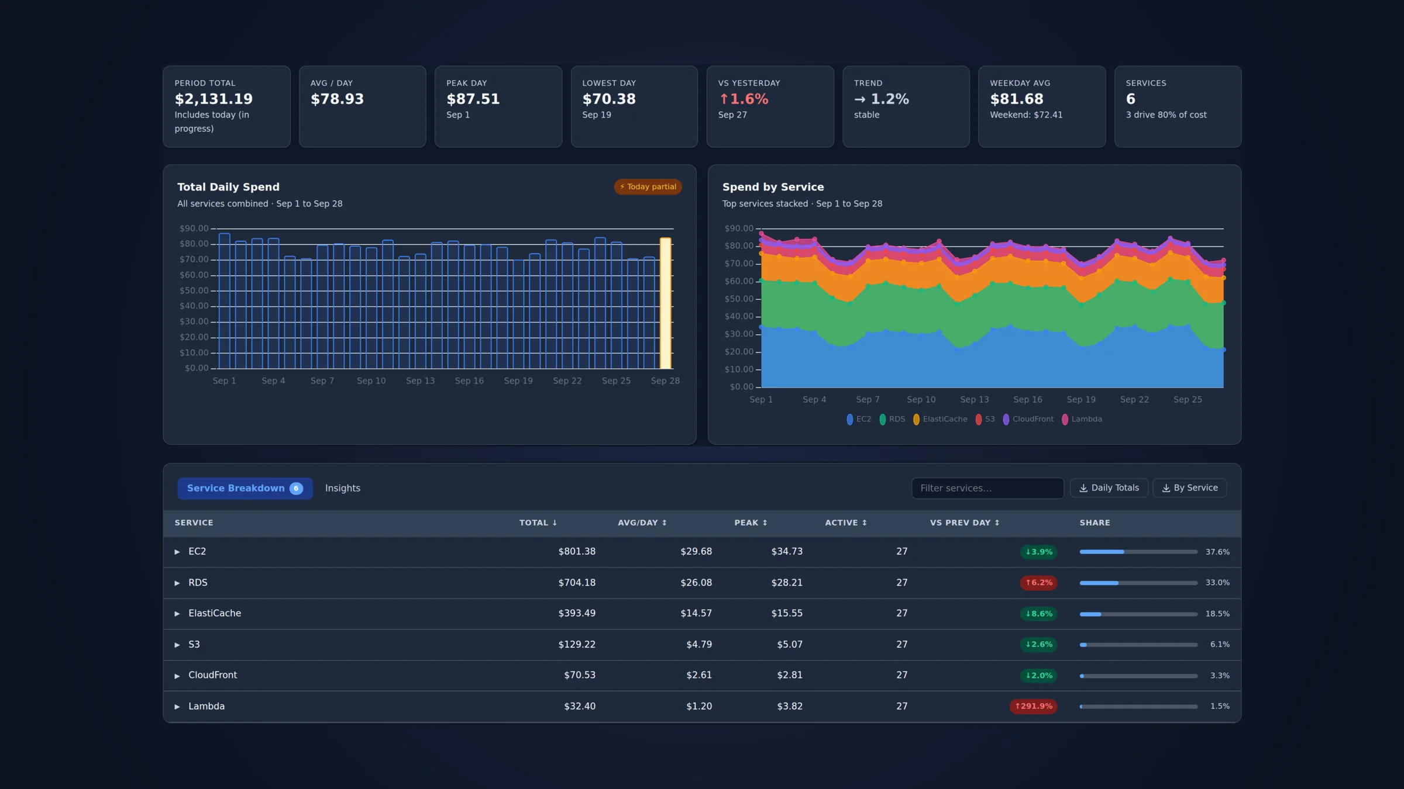Viewport: 1404px width, 789px height.
Task: Click the Weekday Avg $81.68 value
Action: click(1017, 99)
